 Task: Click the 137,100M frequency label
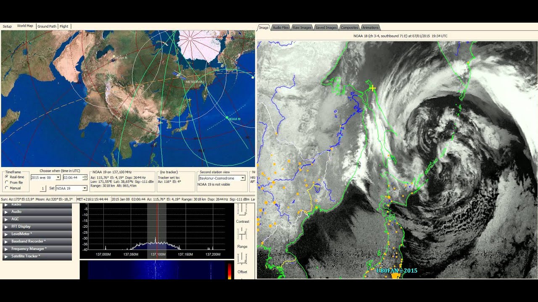(x=158, y=254)
